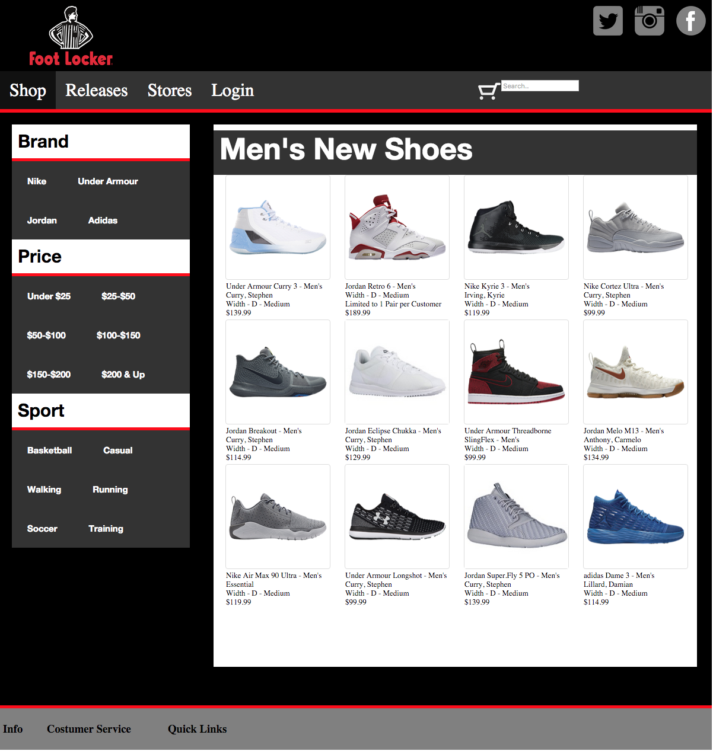Image resolution: width=713 pixels, height=751 pixels.
Task: Filter by Adidas brand
Action: click(103, 220)
